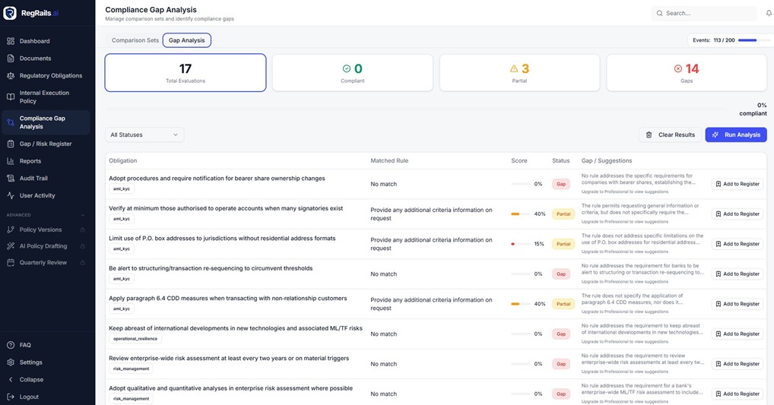Click the search magnifier icon

click(659, 14)
